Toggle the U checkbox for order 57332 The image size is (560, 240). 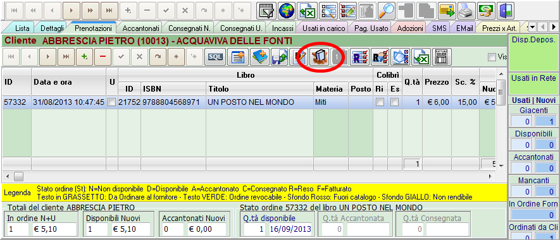coord(112,102)
